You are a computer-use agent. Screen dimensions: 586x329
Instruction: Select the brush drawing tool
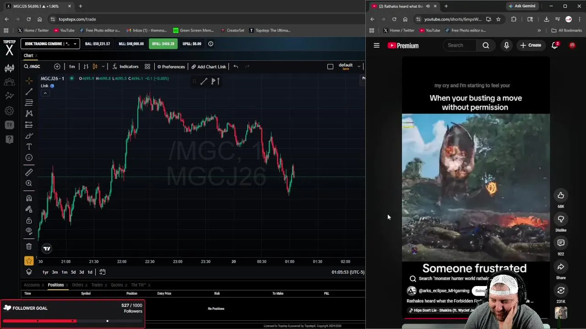29,136
